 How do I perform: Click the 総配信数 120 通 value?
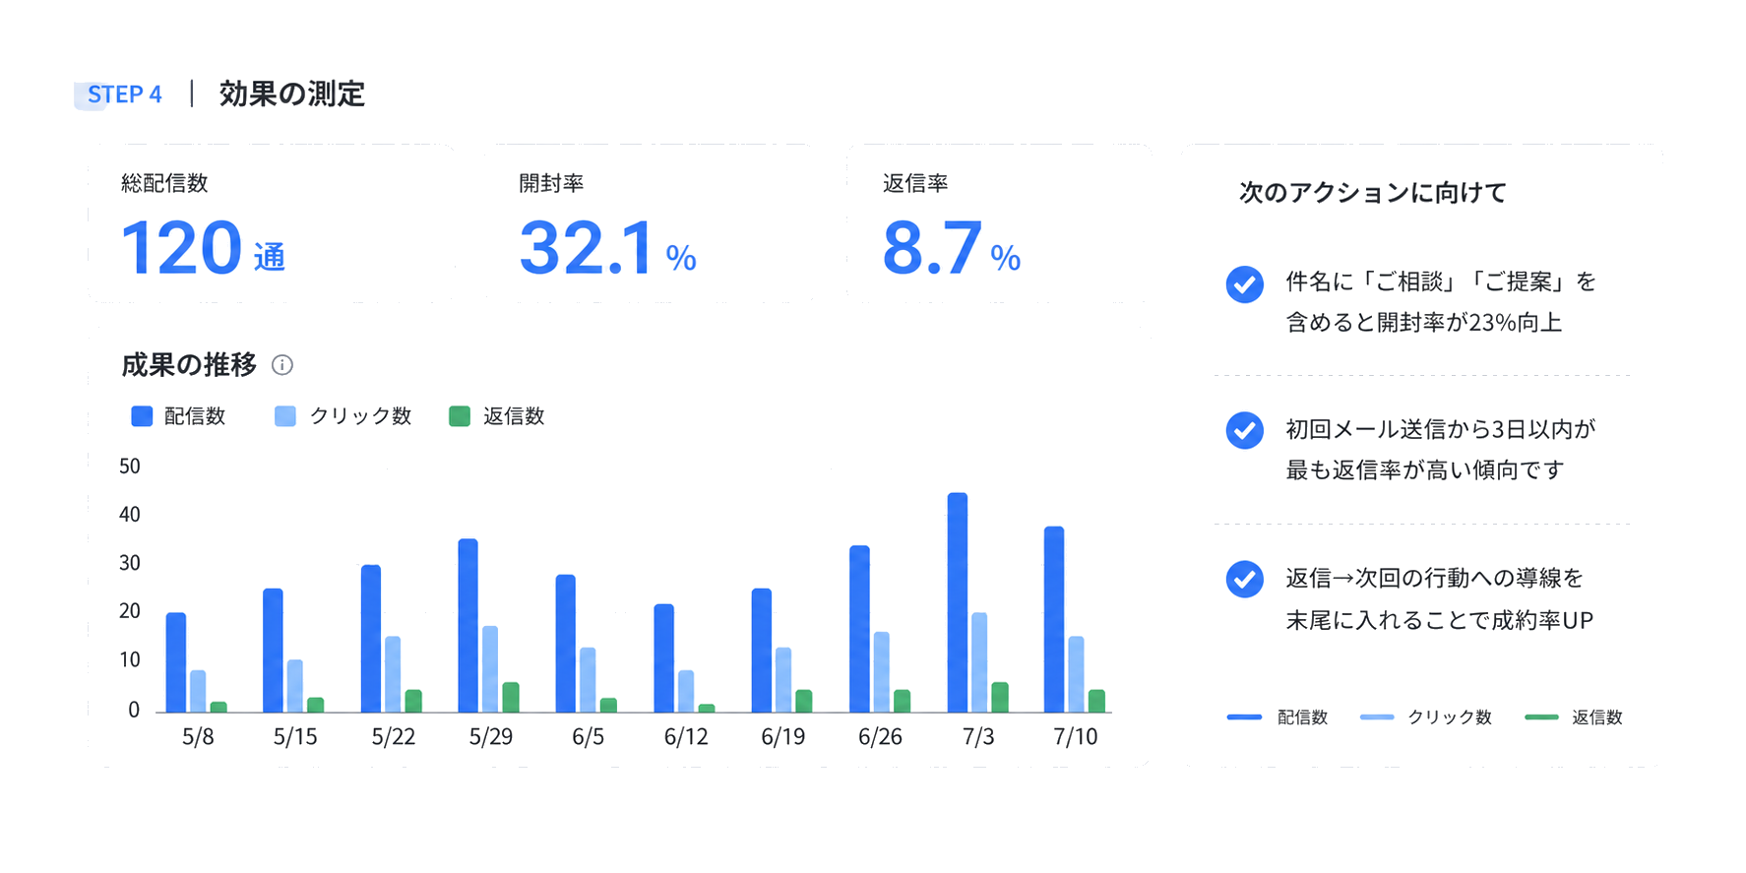(x=204, y=247)
